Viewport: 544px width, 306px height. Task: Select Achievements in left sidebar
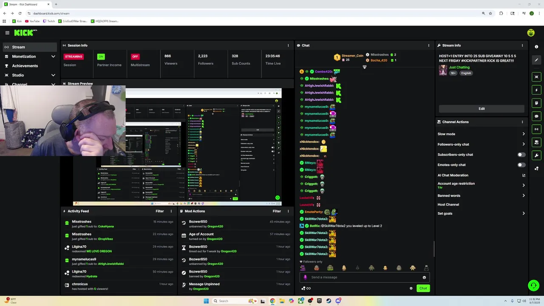[30, 66]
